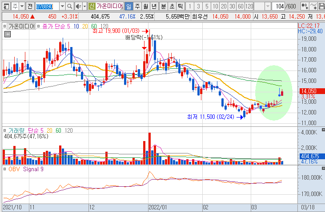Click the 배당락 dividend marker text
This screenshot has height=212, width=325.
coord(144,37)
